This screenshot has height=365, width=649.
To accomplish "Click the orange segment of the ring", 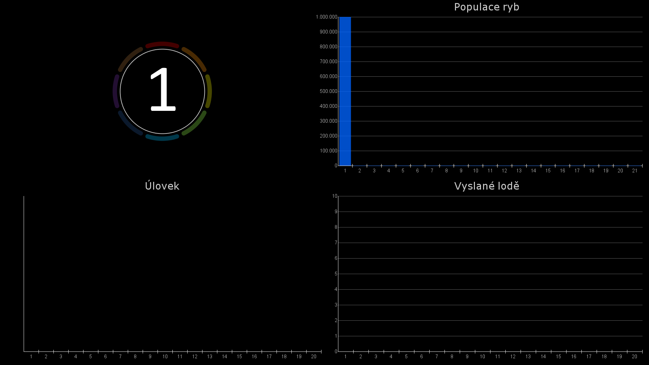I will [x=195, y=58].
